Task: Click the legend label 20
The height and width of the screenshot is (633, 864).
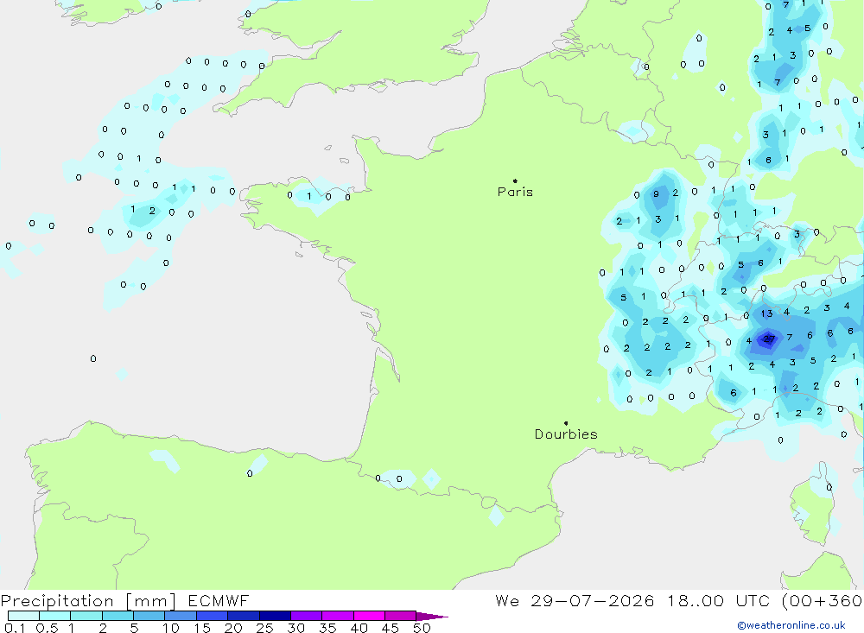Action: coord(233,628)
